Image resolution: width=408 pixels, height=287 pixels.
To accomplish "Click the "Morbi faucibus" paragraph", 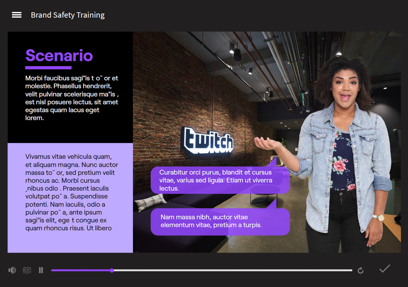I will click(x=72, y=98).
